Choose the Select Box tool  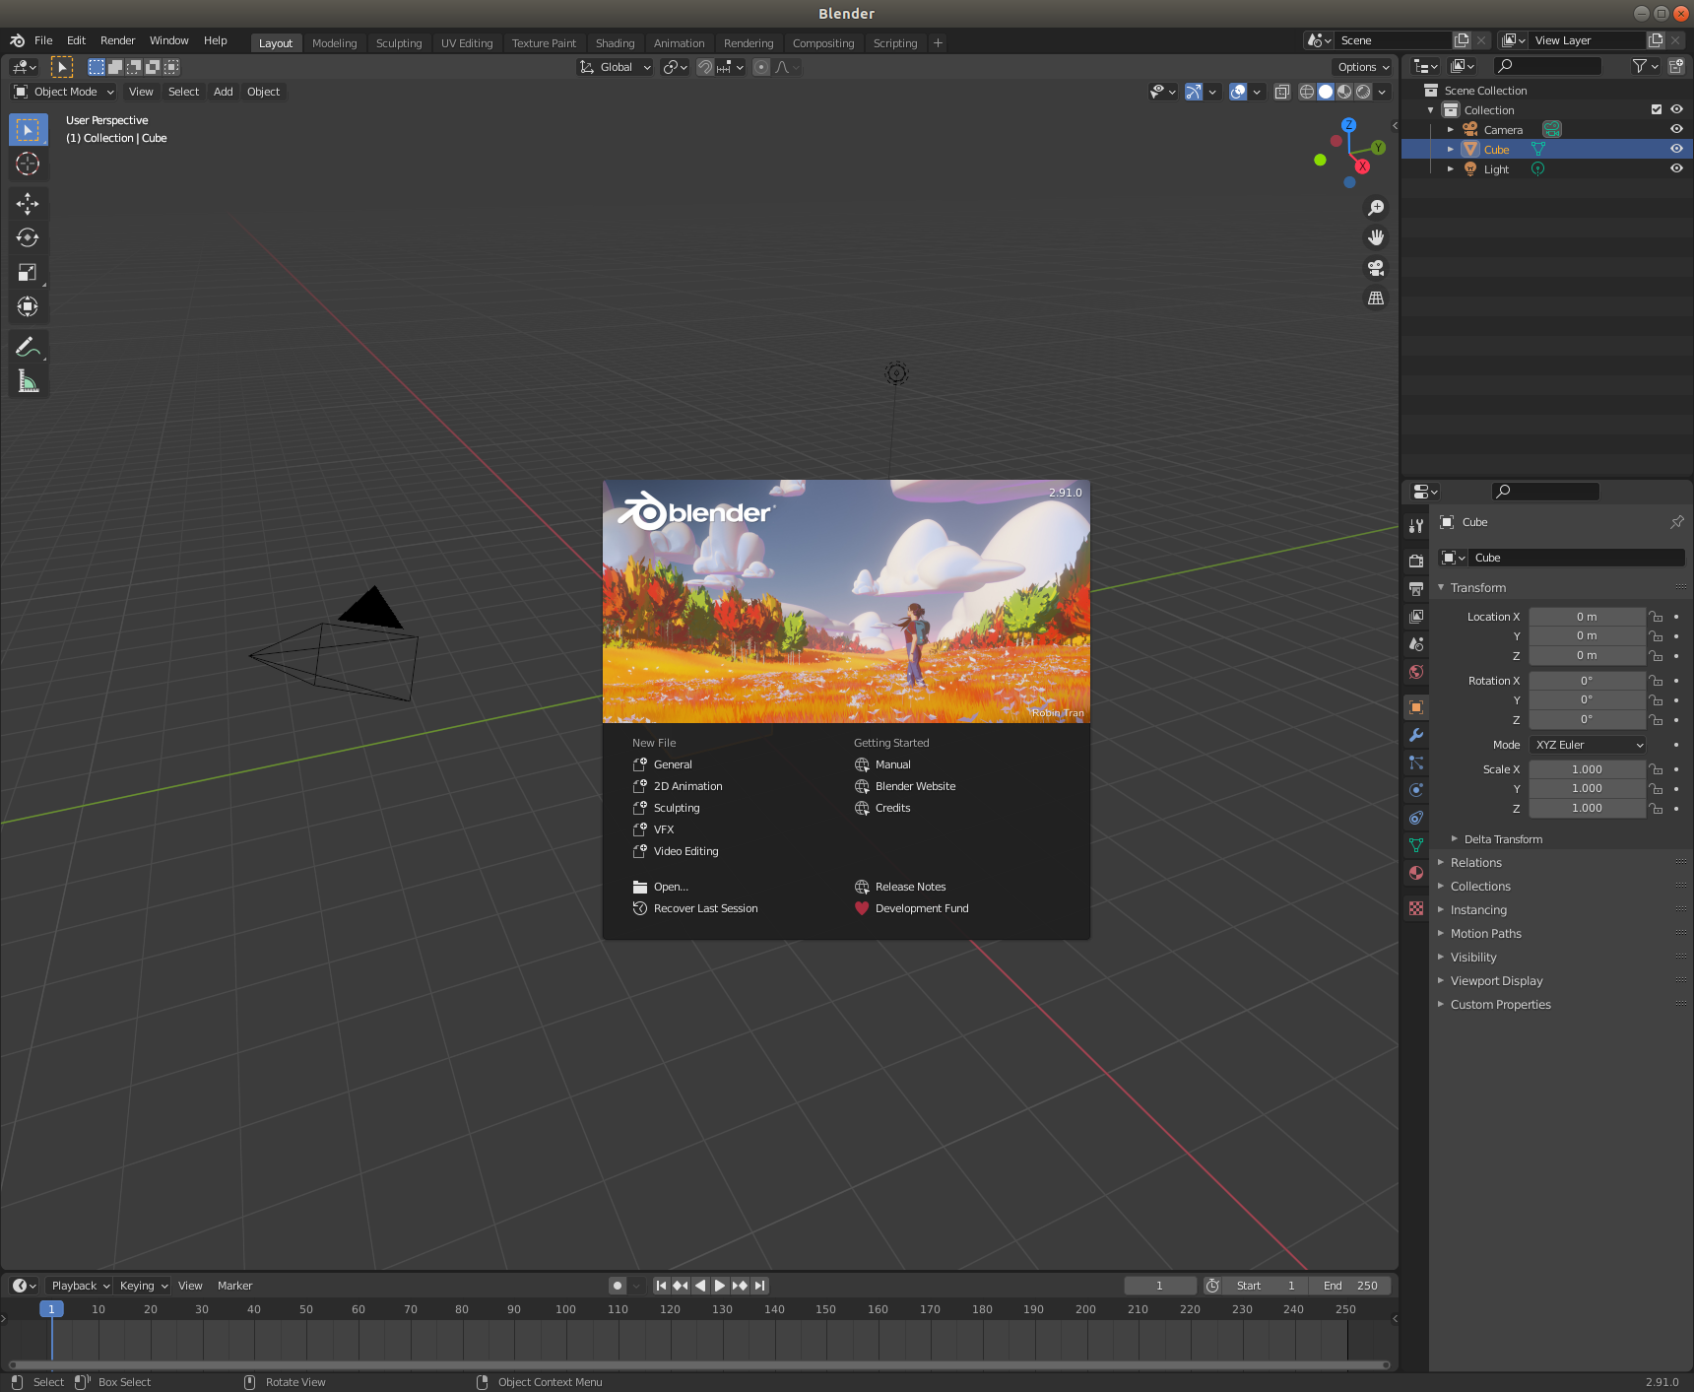tap(28, 129)
